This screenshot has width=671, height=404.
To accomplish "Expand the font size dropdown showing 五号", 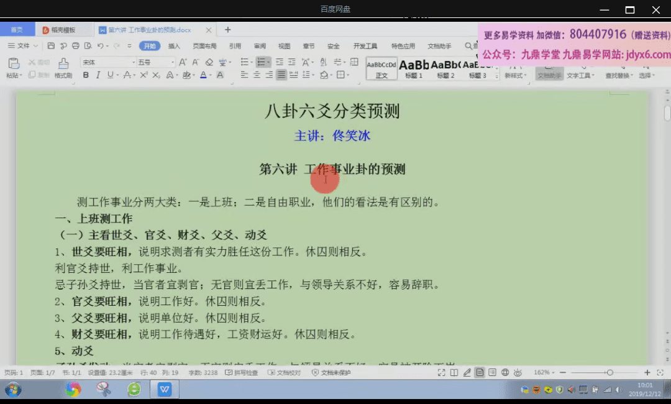I will [156, 62].
